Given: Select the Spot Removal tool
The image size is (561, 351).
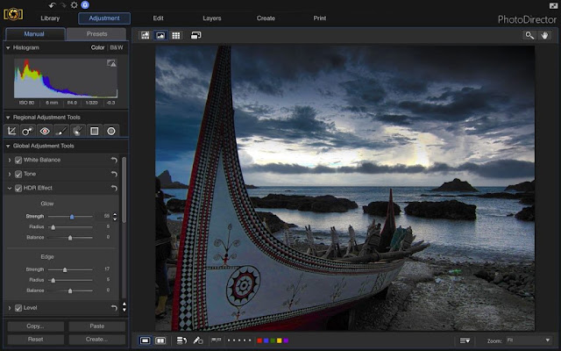Looking at the screenshot, I should (28, 131).
